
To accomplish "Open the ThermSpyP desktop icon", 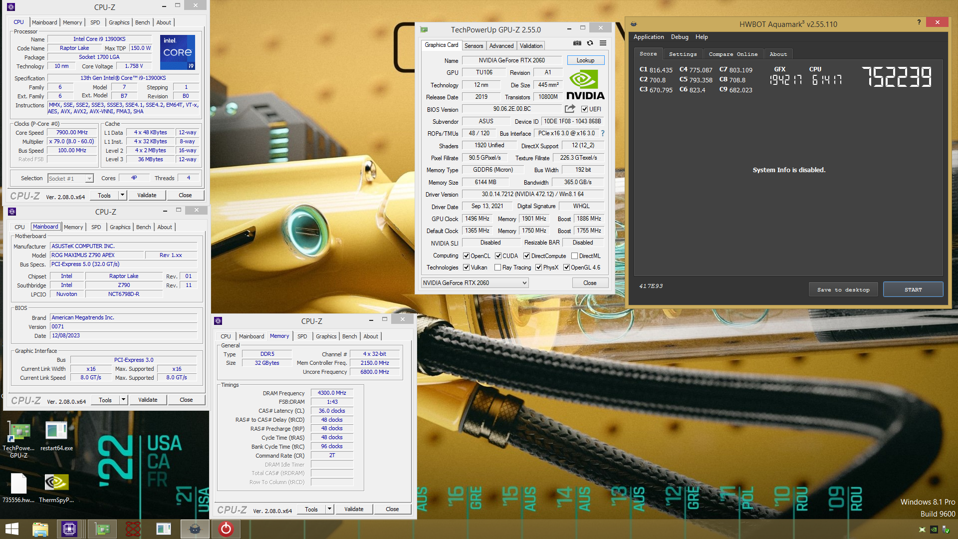I will point(56,488).
